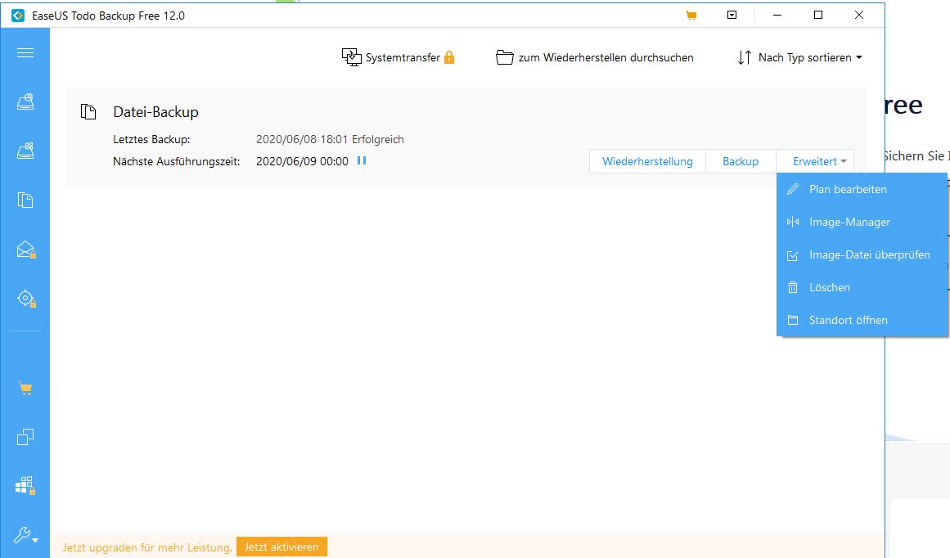Click the trash icon beside Löschen
950x558 pixels.
(x=792, y=288)
